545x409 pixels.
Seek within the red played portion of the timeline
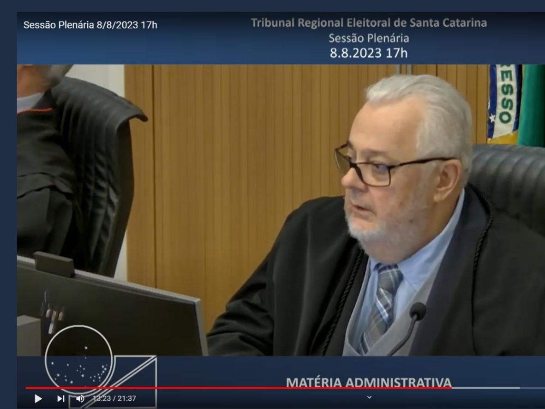click(231, 388)
